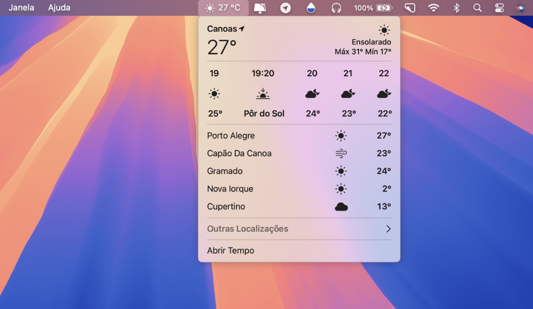The height and width of the screenshot is (309, 533).
Task: Click the Wi-Fi menu bar icon
Action: point(434,7)
